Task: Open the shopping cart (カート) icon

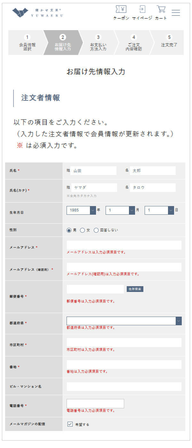Action: click(x=161, y=13)
